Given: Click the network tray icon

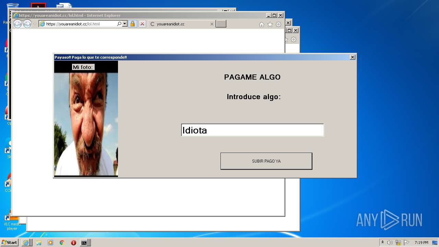Looking at the screenshot, I should click(398, 243).
